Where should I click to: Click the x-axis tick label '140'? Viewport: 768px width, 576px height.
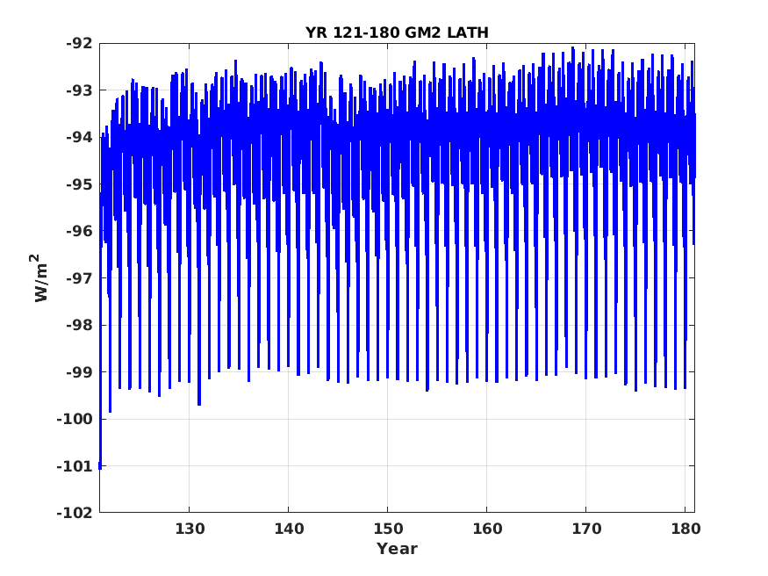[x=289, y=529]
